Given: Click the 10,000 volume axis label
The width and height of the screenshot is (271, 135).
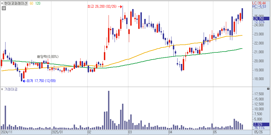Looking at the screenshot, I should [259, 109].
